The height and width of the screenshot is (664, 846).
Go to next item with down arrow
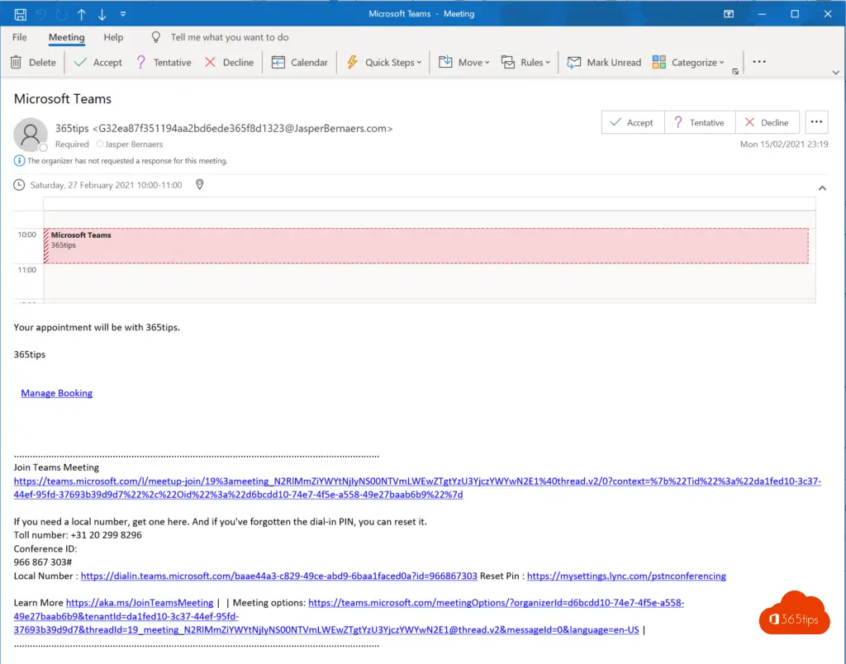pyautogui.click(x=102, y=14)
